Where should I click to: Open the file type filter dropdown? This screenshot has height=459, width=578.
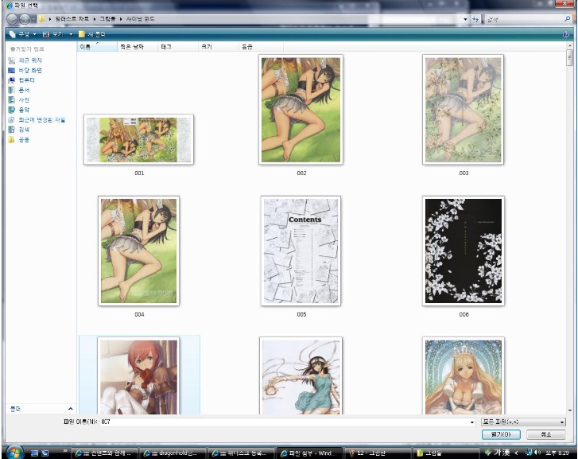523,422
